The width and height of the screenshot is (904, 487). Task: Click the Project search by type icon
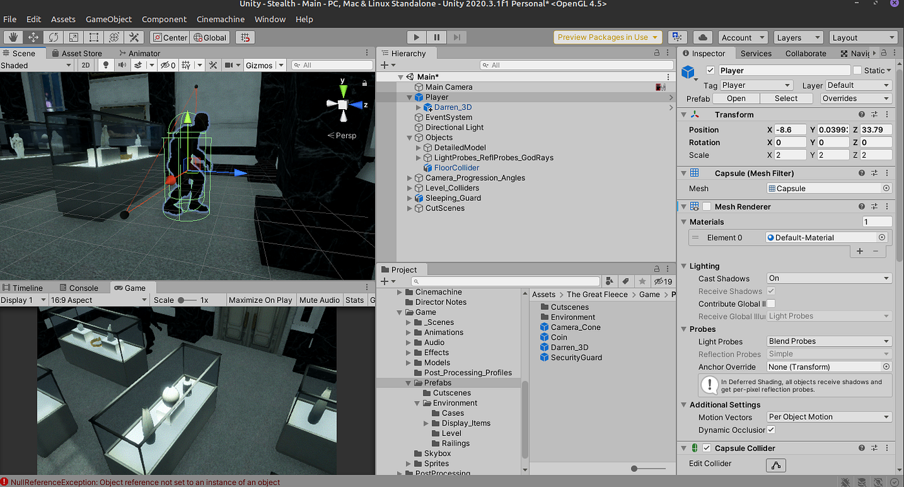click(610, 281)
